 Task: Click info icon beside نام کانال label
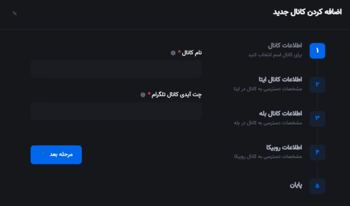pyautogui.click(x=173, y=53)
